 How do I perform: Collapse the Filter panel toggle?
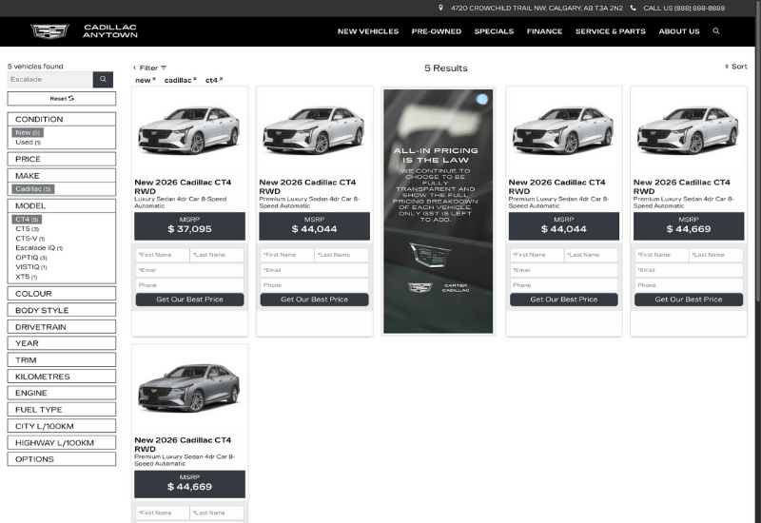(149, 68)
